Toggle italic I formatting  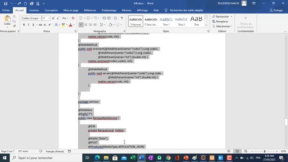(28, 25)
